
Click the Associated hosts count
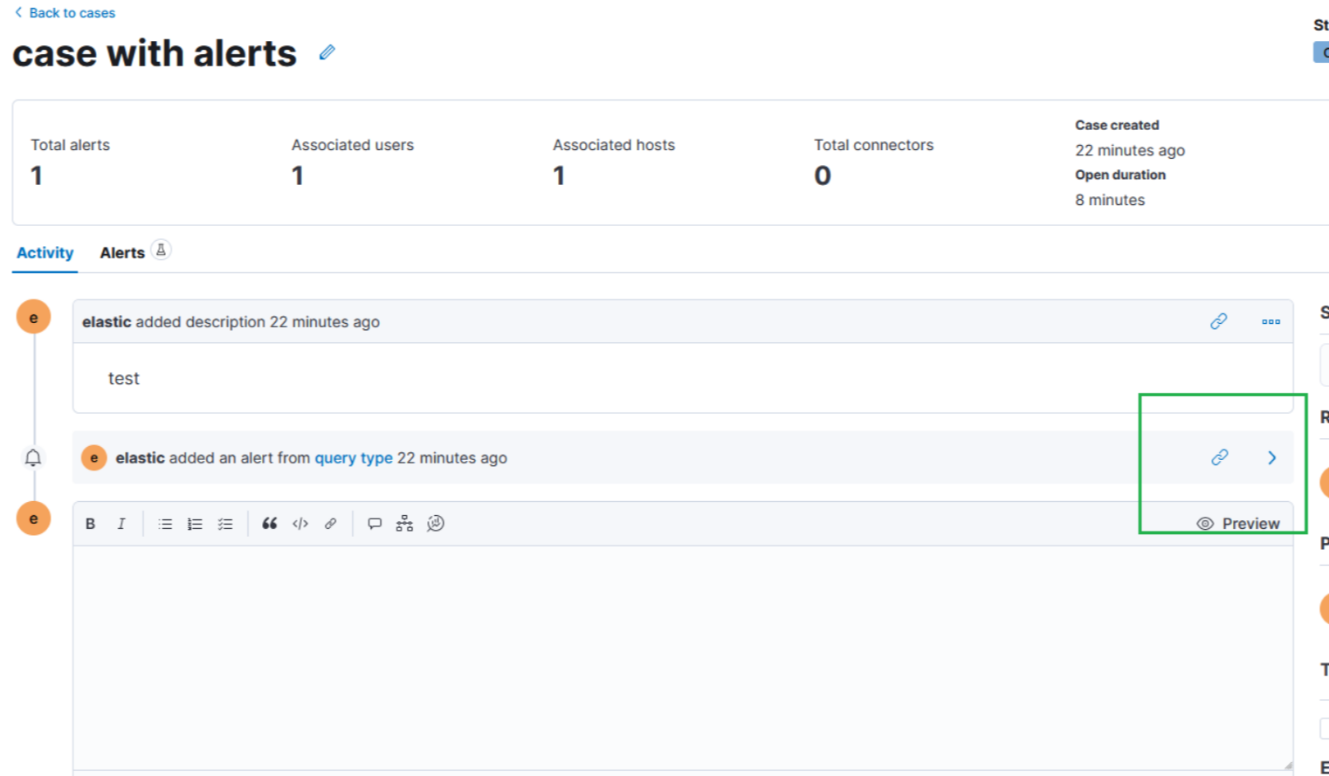tap(559, 176)
